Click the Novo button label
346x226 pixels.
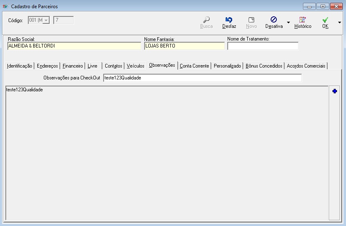[x=251, y=26]
